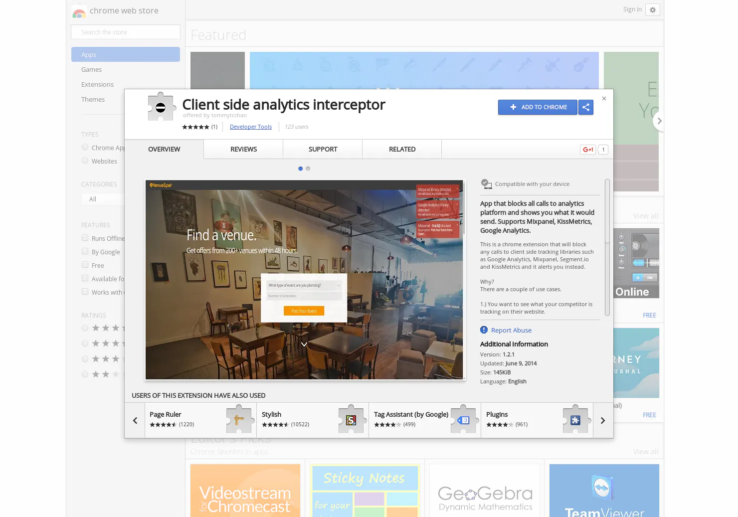Viewport: 738px width, 517px height.
Task: Click the TeamViewer app tile
Action: (604, 491)
